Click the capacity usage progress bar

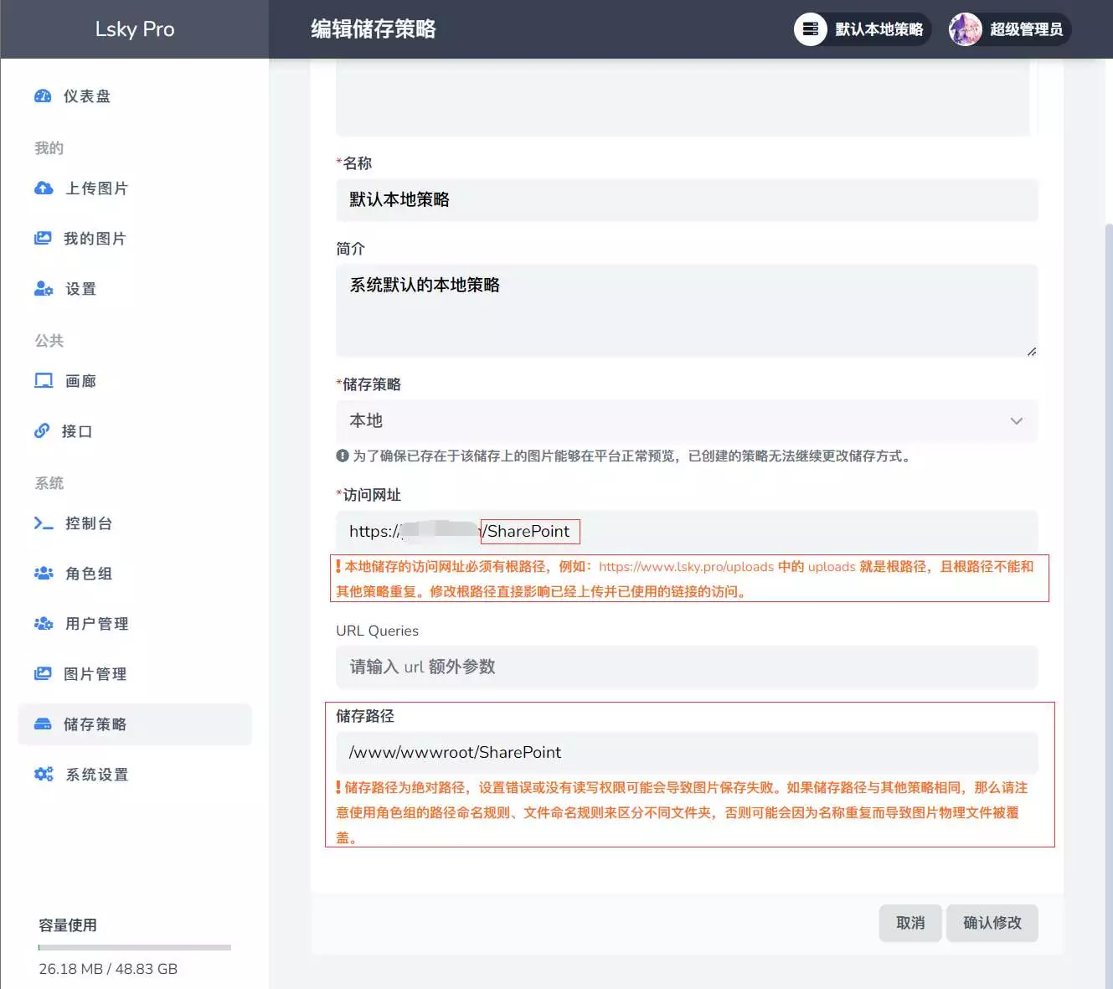click(x=134, y=947)
